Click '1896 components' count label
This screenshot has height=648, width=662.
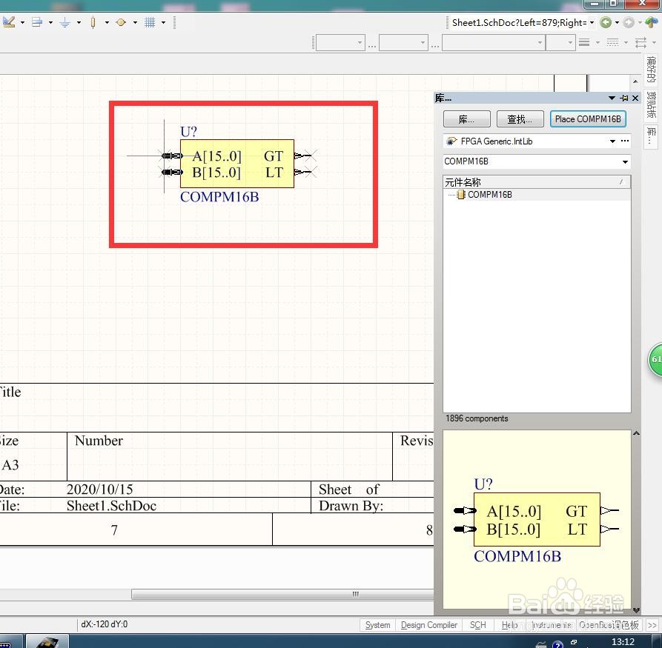[x=477, y=418]
